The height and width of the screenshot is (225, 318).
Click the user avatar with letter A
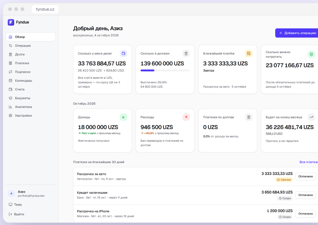pyautogui.click(x=11, y=193)
